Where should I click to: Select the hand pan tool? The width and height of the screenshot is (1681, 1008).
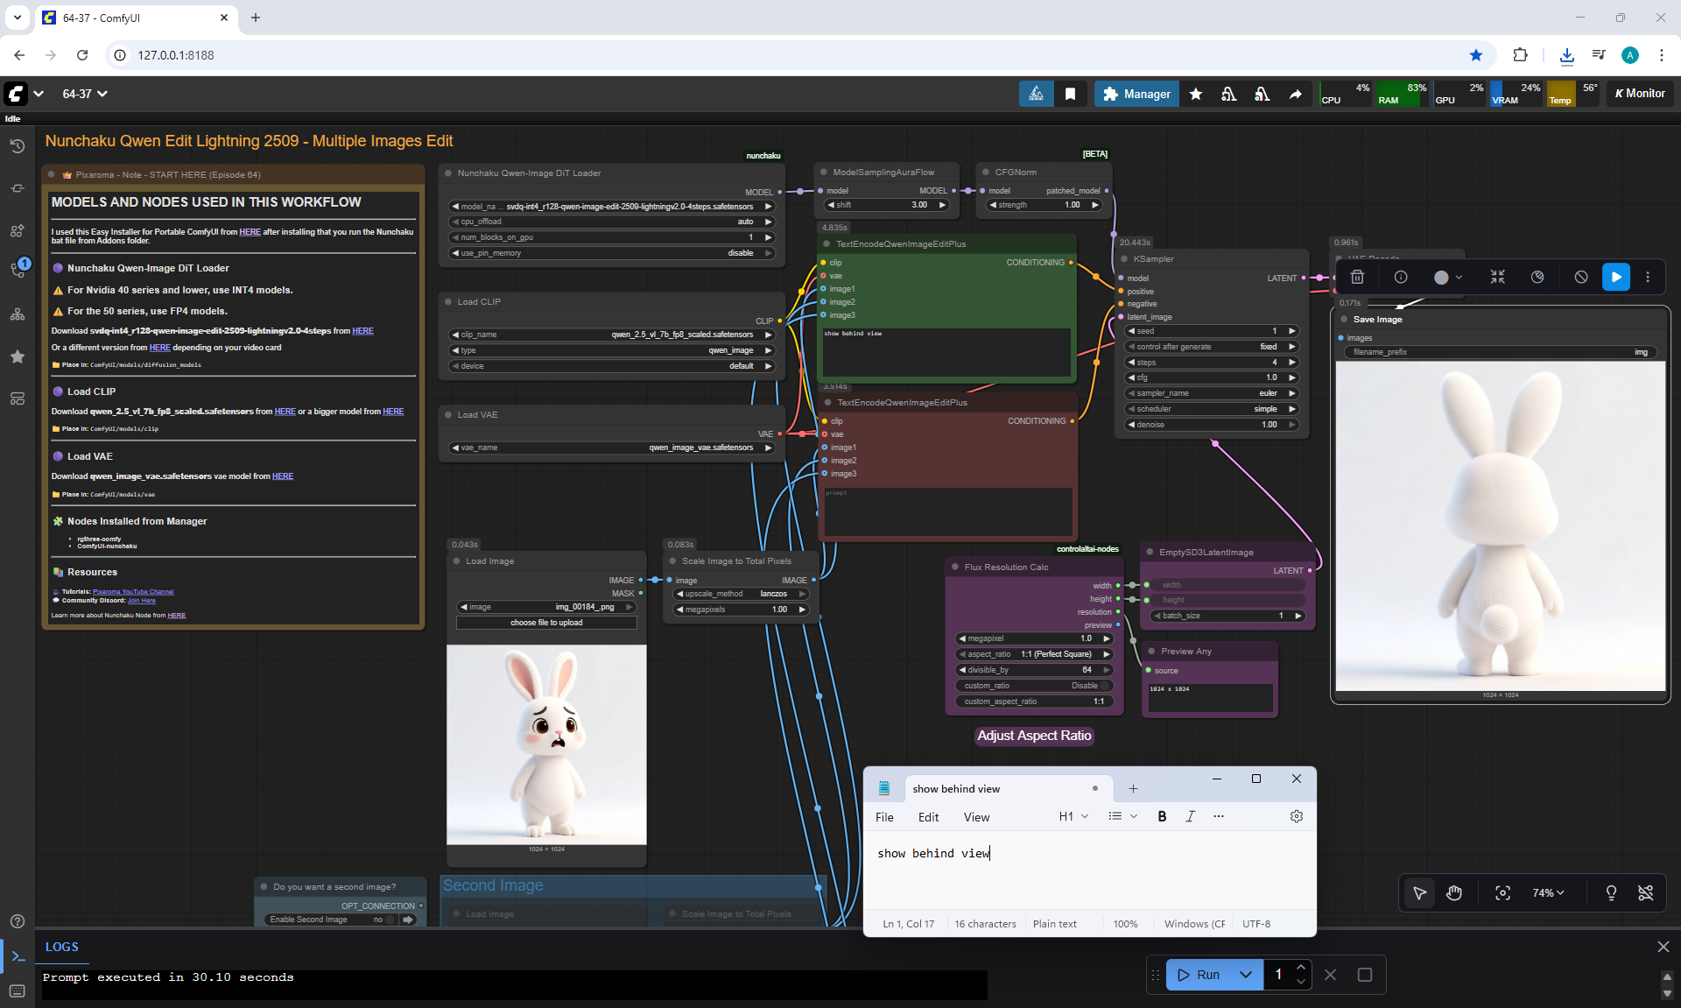[x=1454, y=893]
